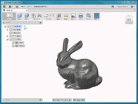Open Display Settings in navigation bar
The width and height of the screenshot is (138, 104).
(x=74, y=100)
